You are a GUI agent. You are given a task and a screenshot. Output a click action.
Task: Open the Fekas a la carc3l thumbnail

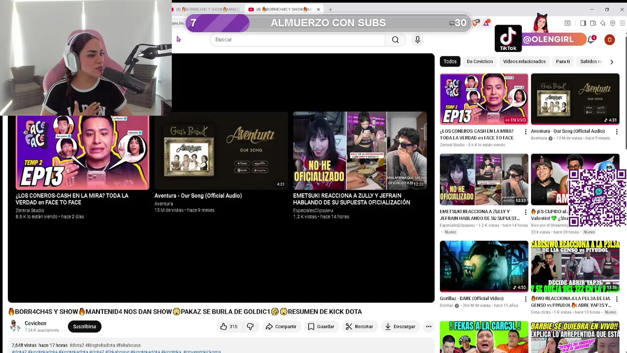(484, 337)
